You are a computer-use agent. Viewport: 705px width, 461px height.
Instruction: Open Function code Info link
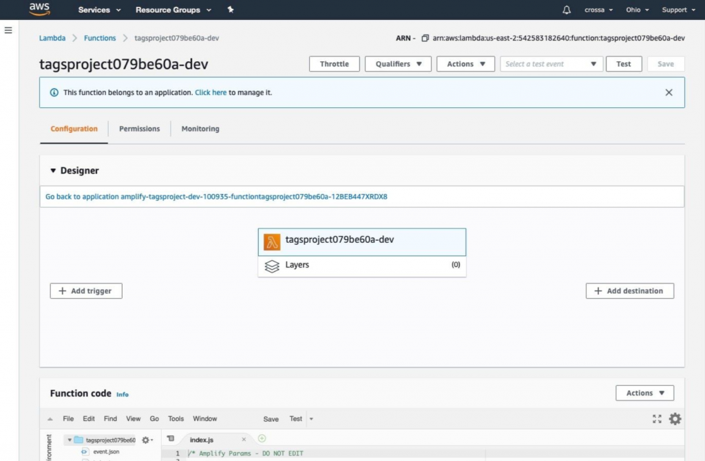[x=123, y=394]
